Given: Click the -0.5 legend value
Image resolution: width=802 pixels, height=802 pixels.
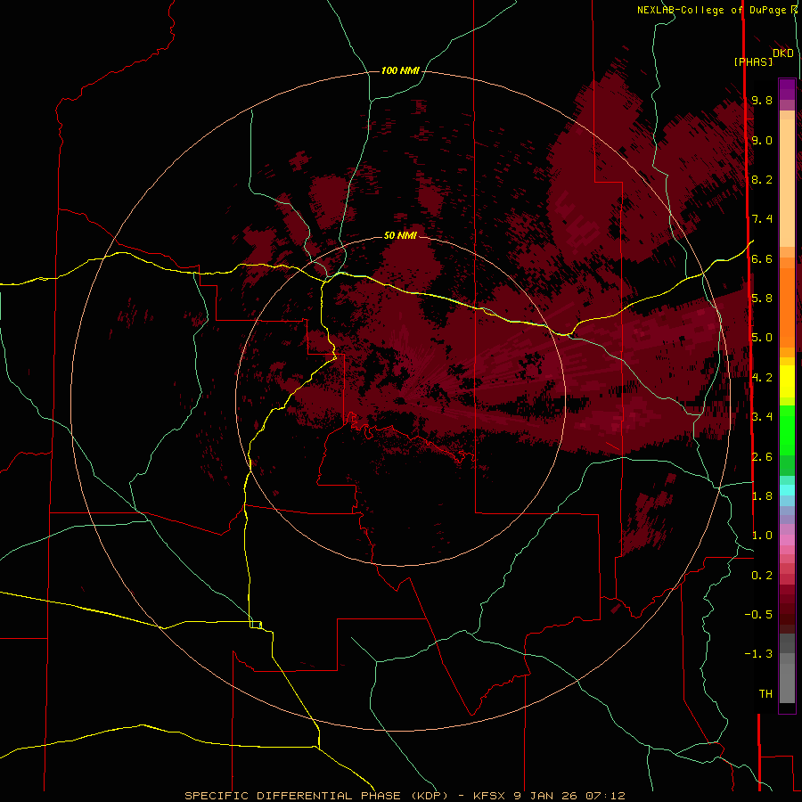Looking at the screenshot, I should coord(758,615).
